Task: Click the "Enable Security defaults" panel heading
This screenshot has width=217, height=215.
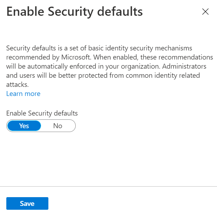Action: pos(74,12)
